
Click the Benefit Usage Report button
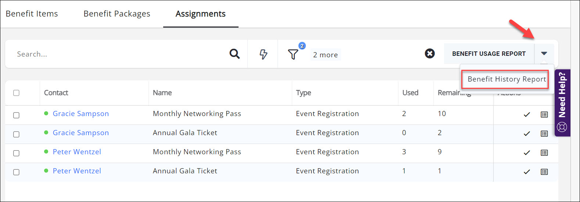[488, 54]
